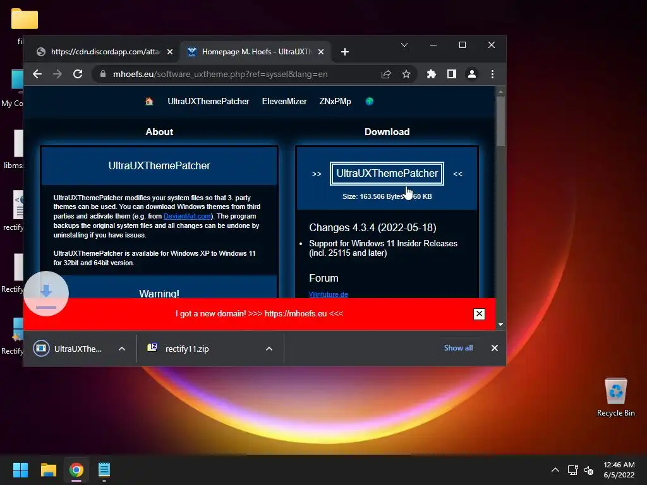Viewport: 647px width, 485px height.
Task: Expand options for rectify11.zip download
Action: (x=269, y=349)
